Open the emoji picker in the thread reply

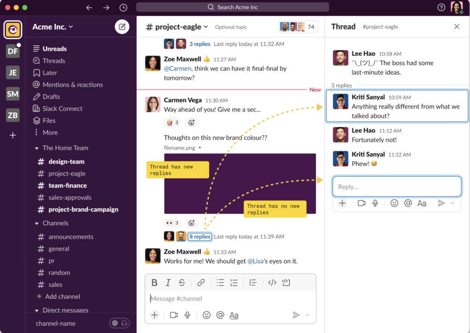click(394, 203)
